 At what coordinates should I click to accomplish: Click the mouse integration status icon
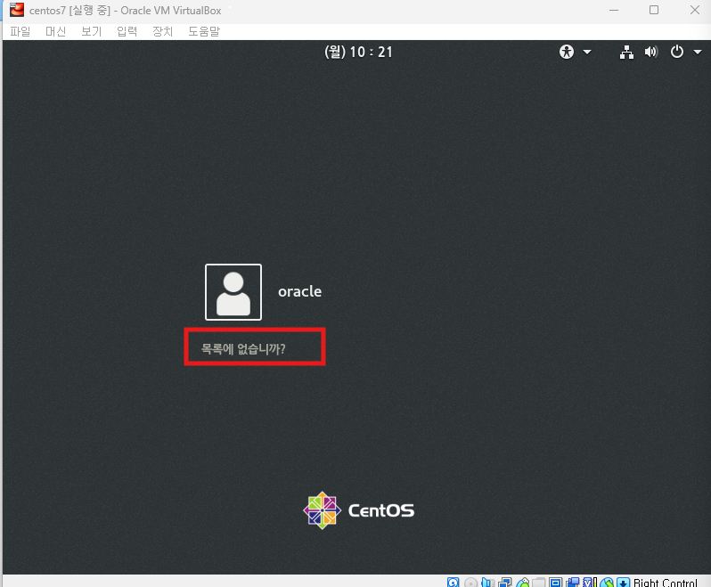point(606,583)
